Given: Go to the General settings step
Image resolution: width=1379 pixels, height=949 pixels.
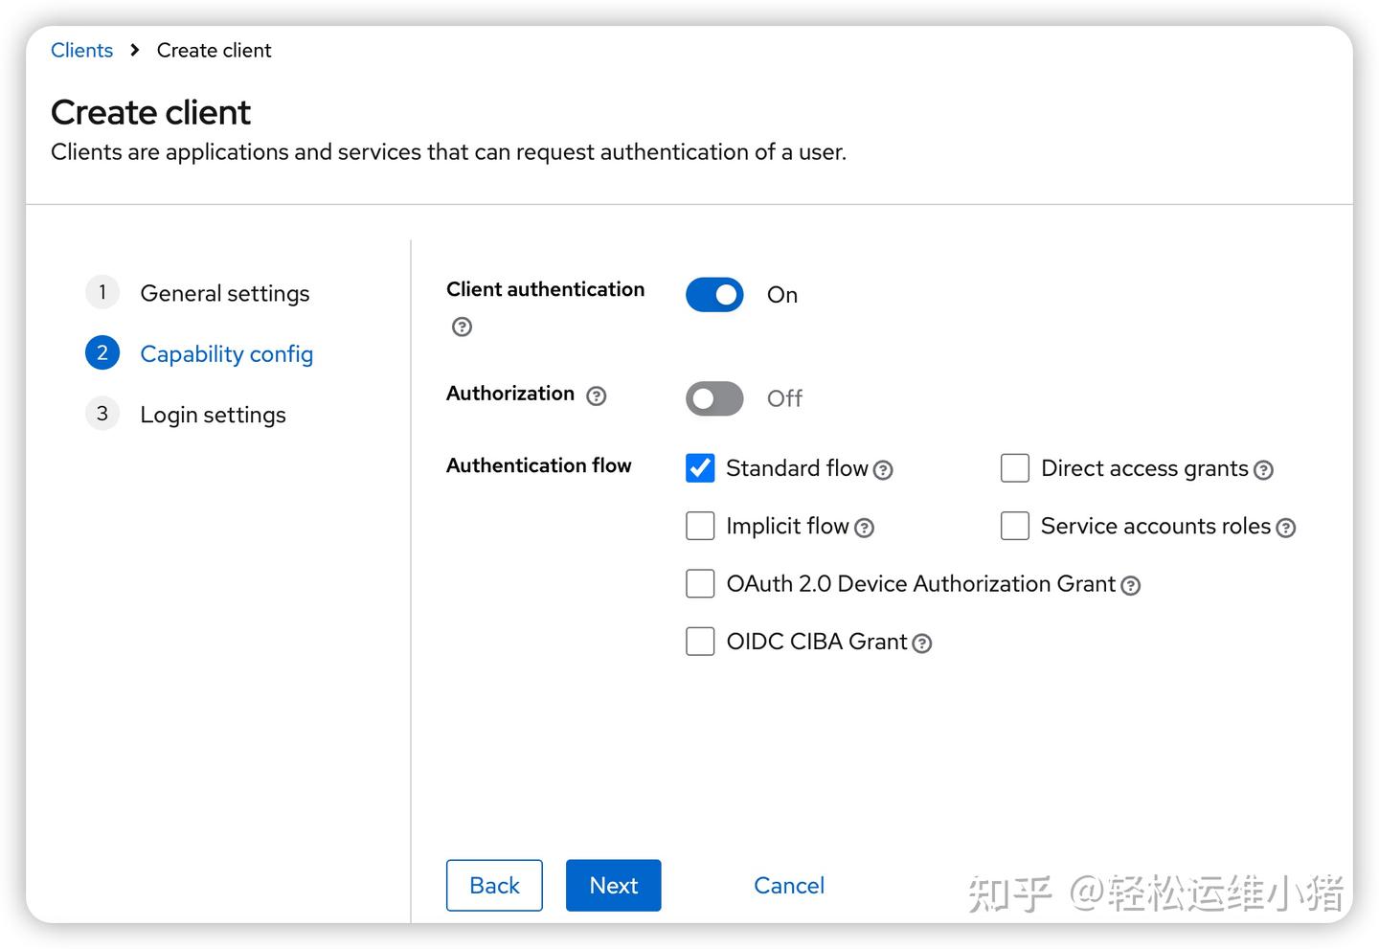Looking at the screenshot, I should [225, 293].
